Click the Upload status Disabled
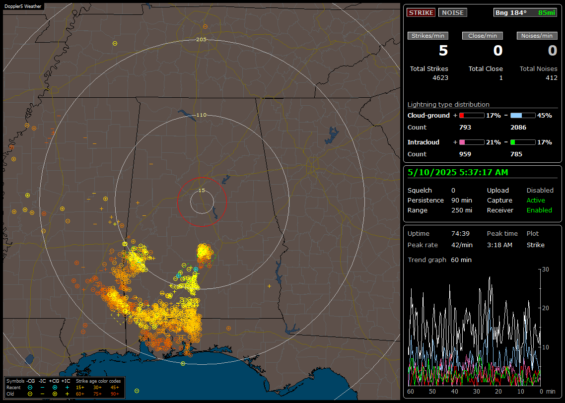Image resolution: width=565 pixels, height=403 pixels. pyautogui.click(x=540, y=191)
